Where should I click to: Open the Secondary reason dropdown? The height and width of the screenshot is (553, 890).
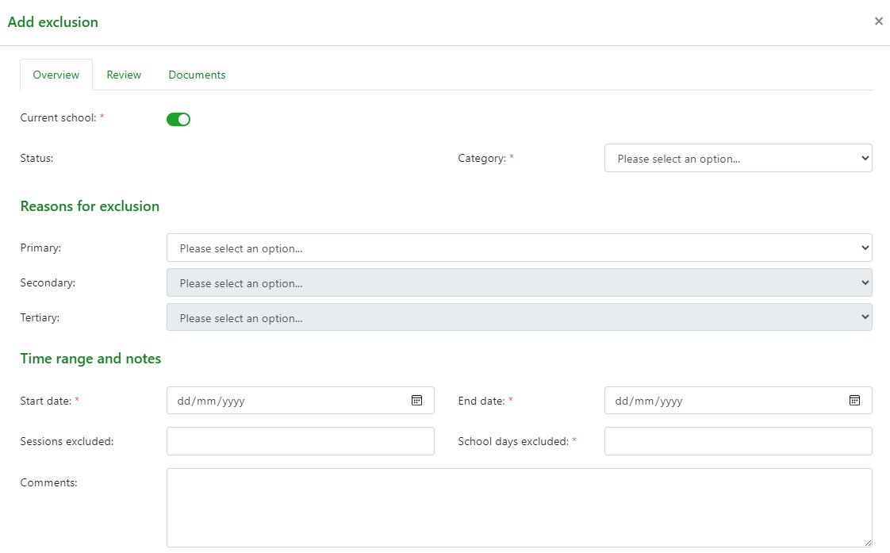[519, 282]
